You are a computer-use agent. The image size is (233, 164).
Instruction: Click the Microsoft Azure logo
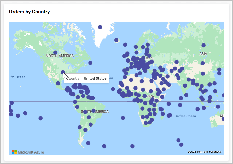[x=28, y=152]
